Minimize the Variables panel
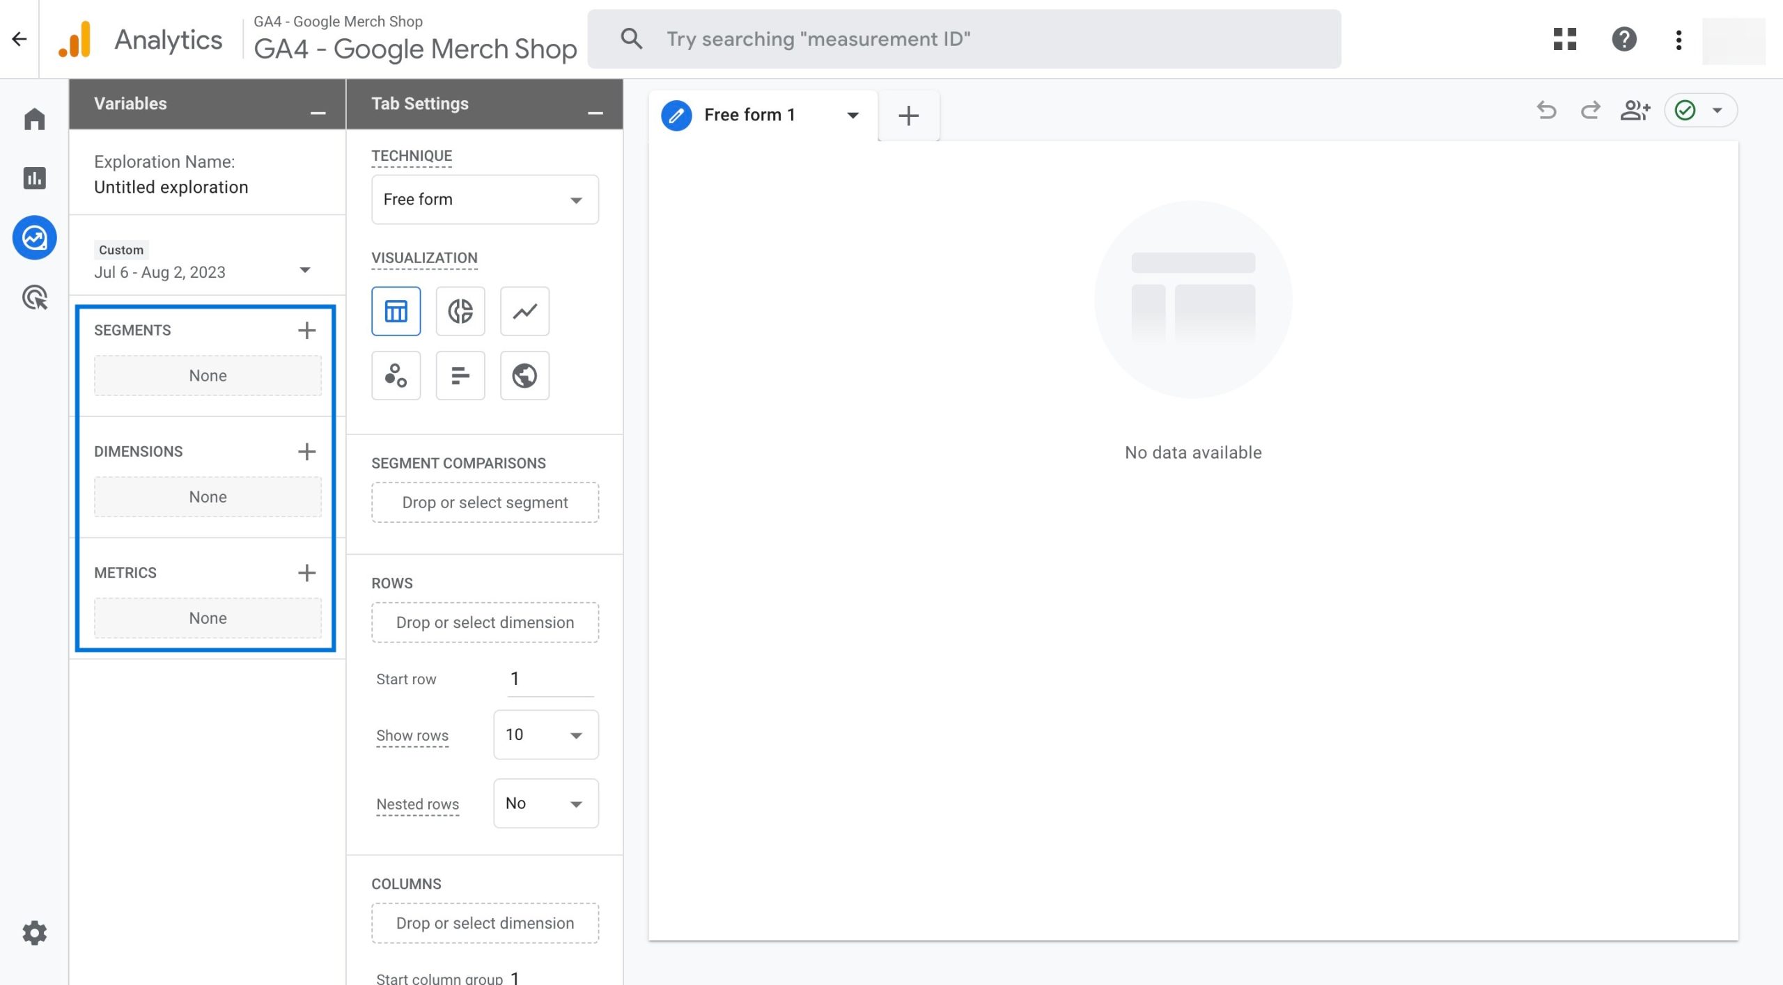 [x=318, y=112]
